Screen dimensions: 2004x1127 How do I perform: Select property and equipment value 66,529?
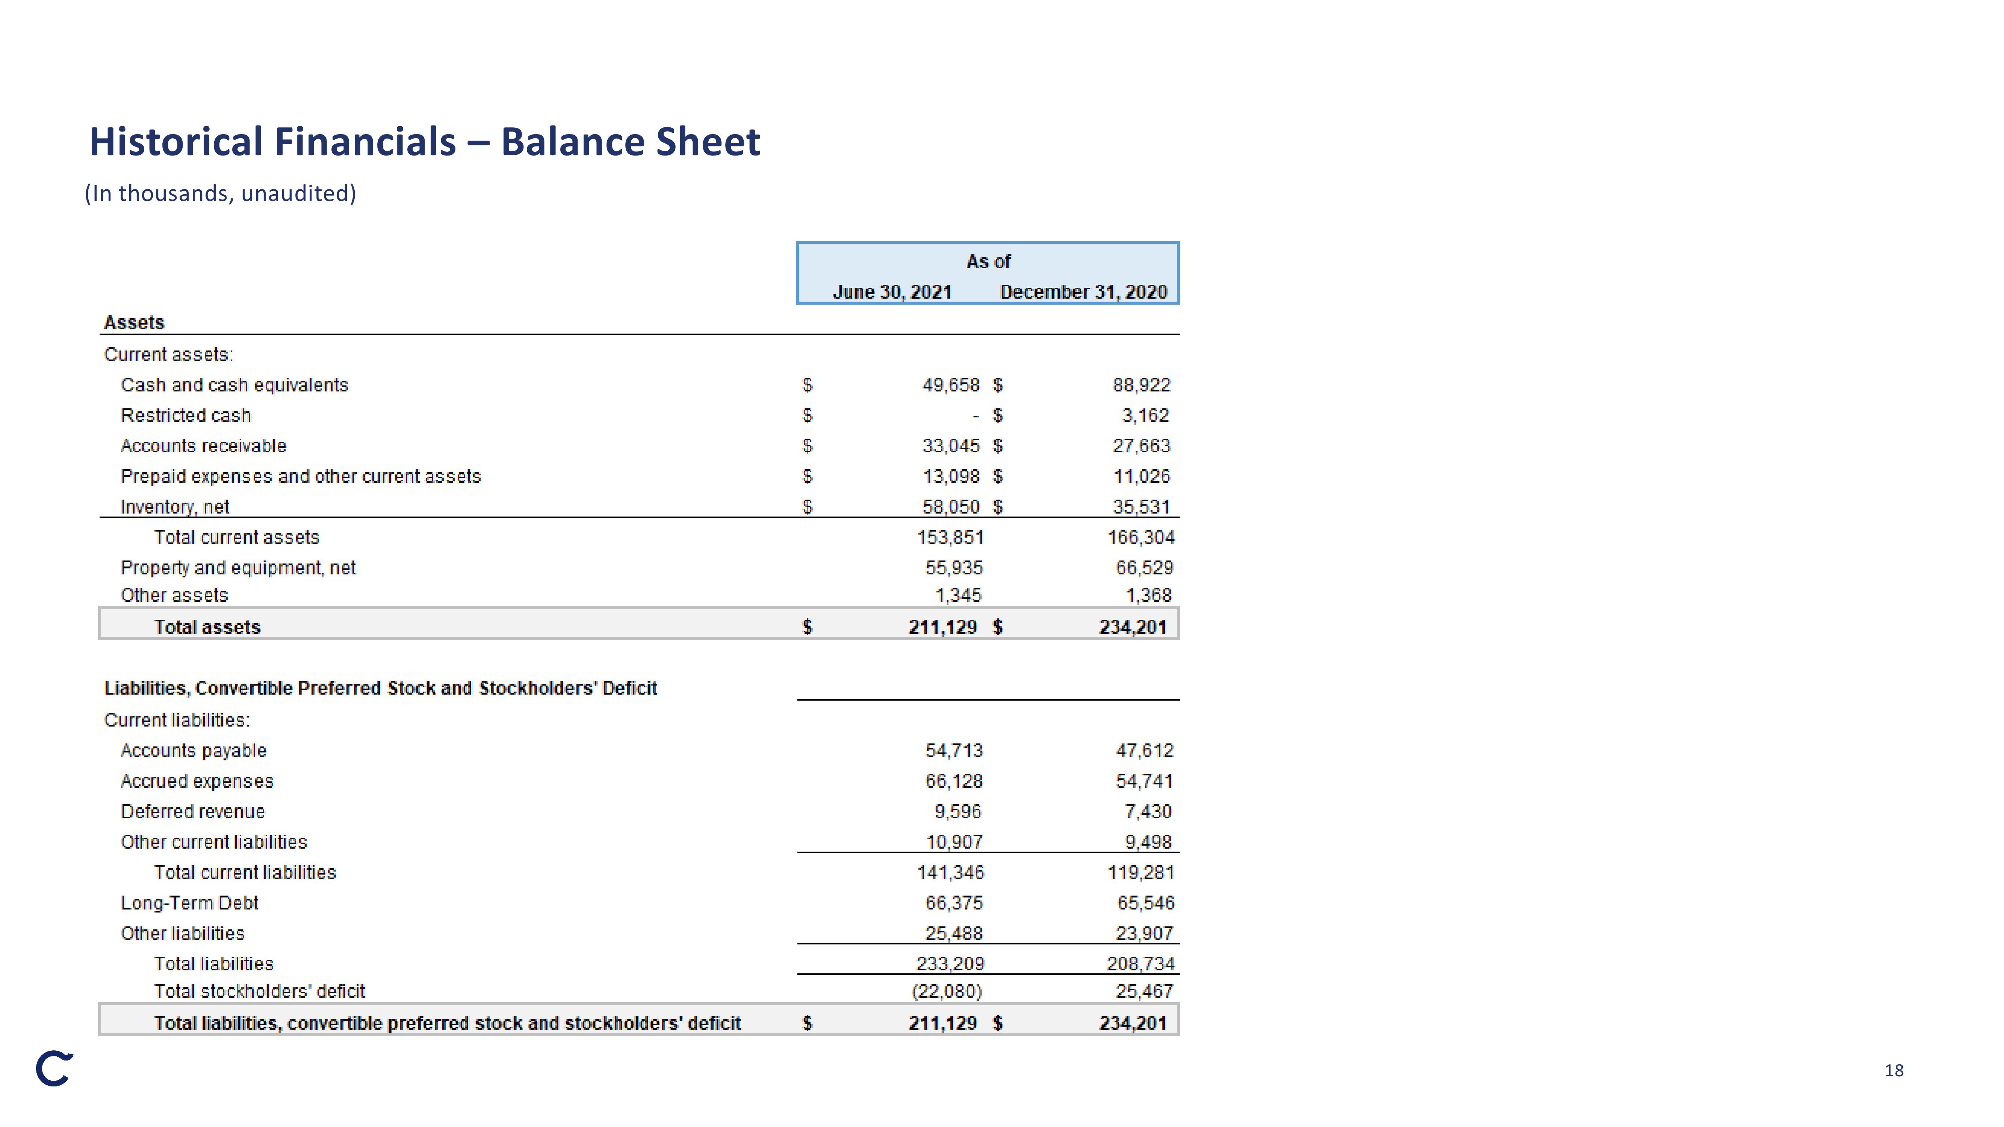point(1144,568)
